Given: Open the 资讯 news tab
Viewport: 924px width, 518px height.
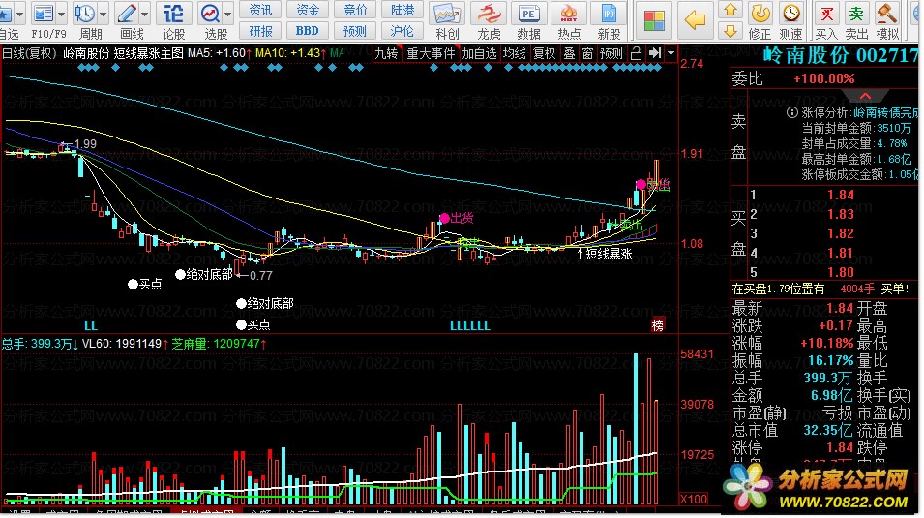Looking at the screenshot, I should tap(260, 10).
